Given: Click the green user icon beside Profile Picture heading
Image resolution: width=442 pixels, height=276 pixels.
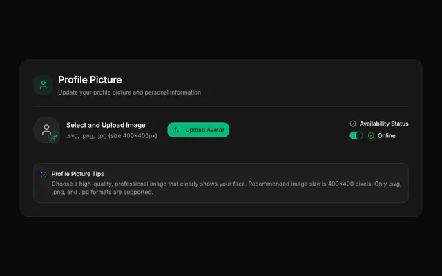Looking at the screenshot, I should (x=43, y=85).
